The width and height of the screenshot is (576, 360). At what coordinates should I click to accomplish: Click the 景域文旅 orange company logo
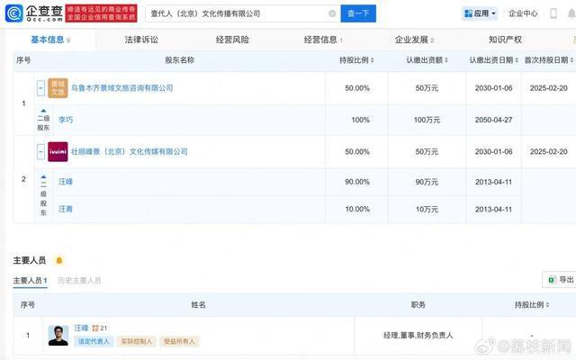pos(58,88)
